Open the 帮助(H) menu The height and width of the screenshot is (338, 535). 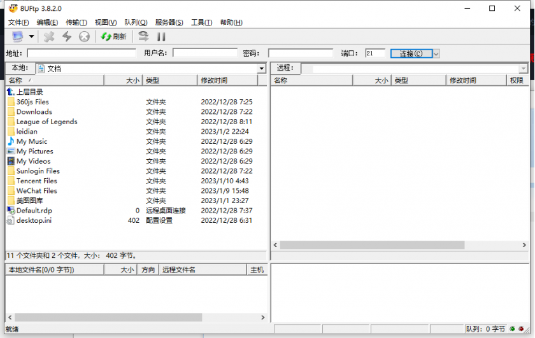[x=231, y=22]
